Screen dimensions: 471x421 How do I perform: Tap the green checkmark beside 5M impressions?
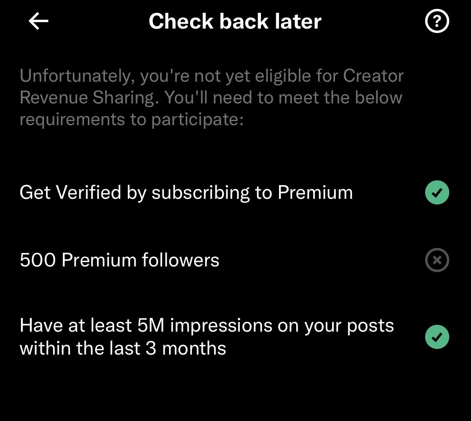coord(437,337)
